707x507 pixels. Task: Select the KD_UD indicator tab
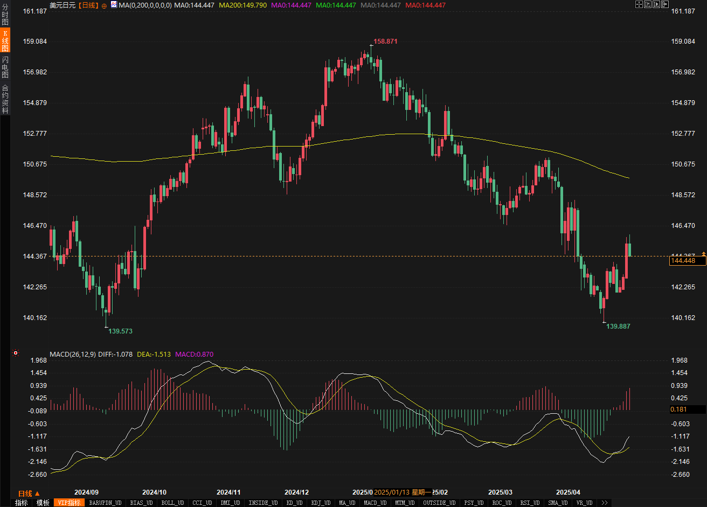click(x=294, y=503)
